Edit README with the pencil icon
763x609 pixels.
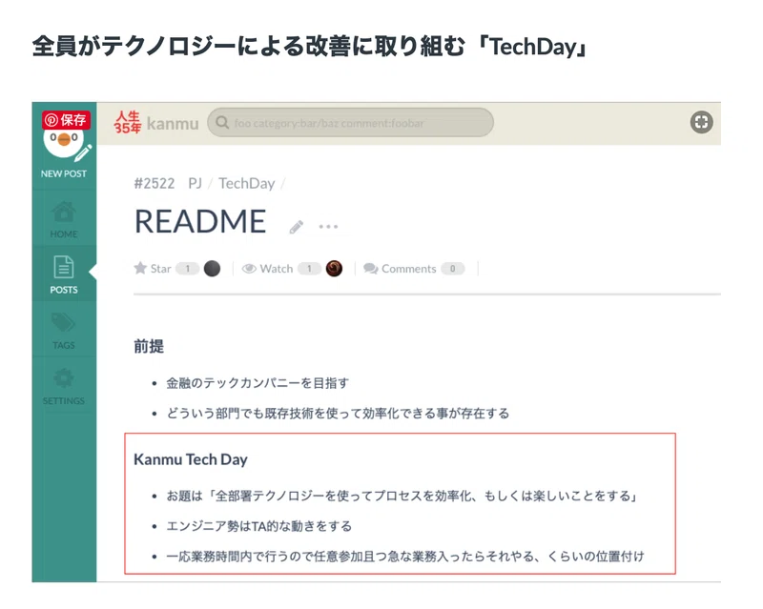(x=296, y=227)
